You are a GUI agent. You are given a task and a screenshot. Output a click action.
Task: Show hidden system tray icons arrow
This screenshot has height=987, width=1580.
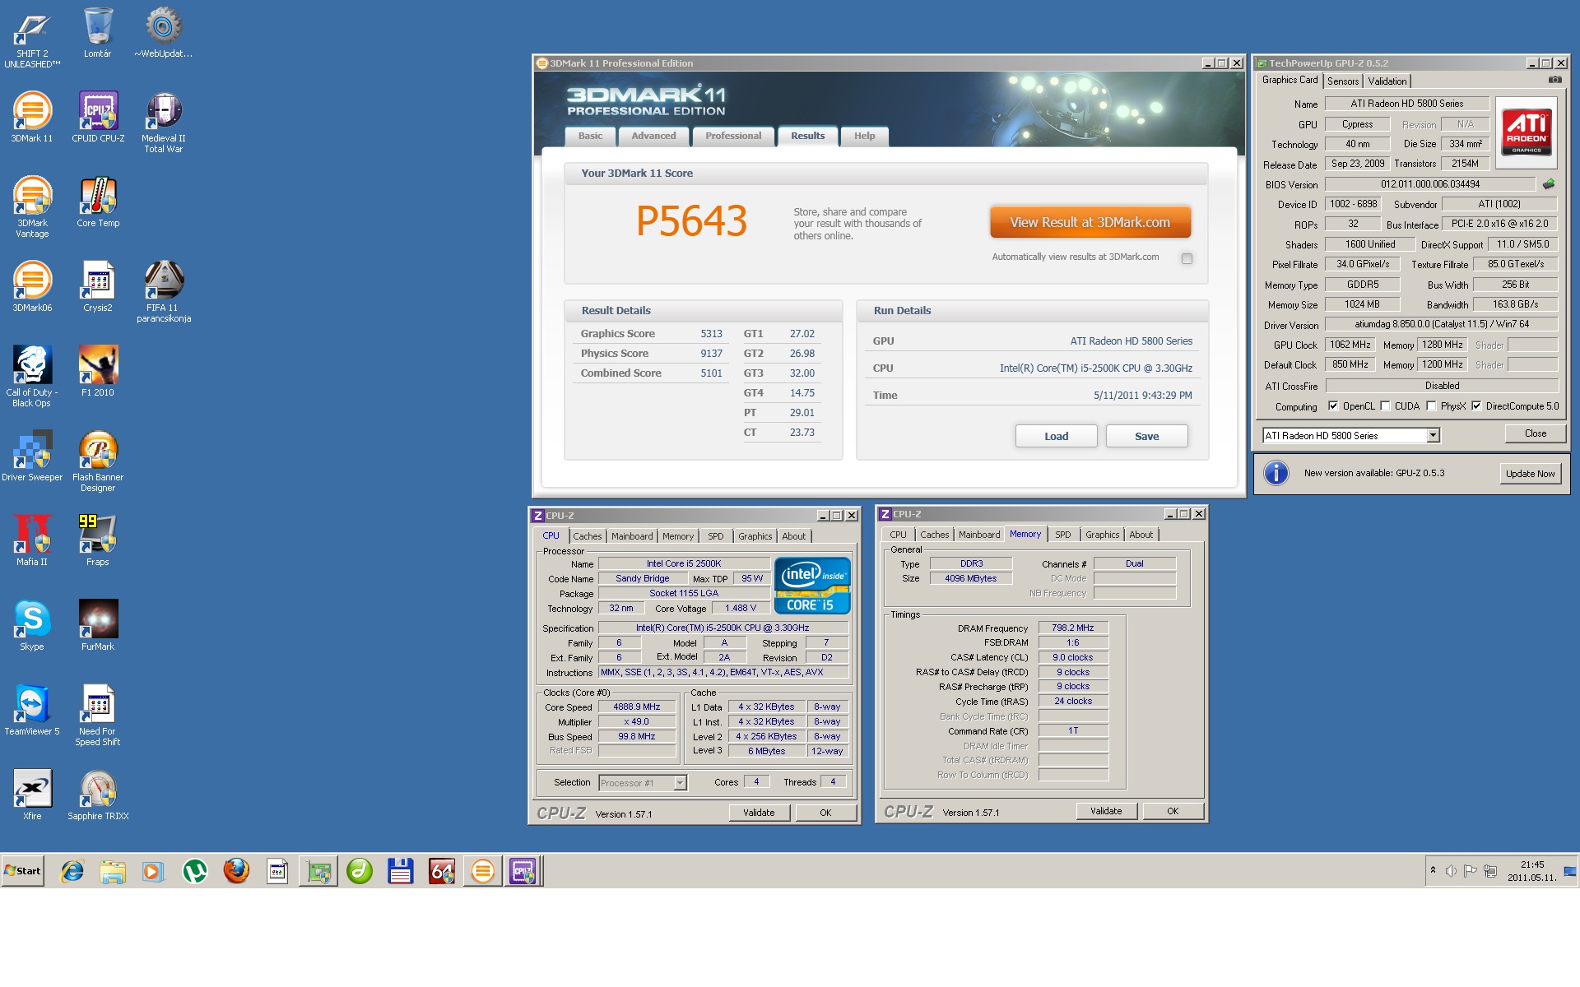1433,870
